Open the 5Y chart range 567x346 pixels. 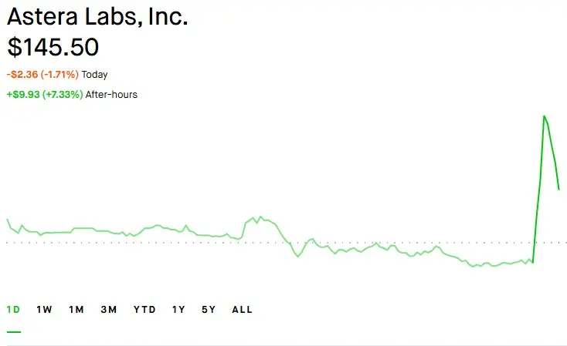[209, 310]
